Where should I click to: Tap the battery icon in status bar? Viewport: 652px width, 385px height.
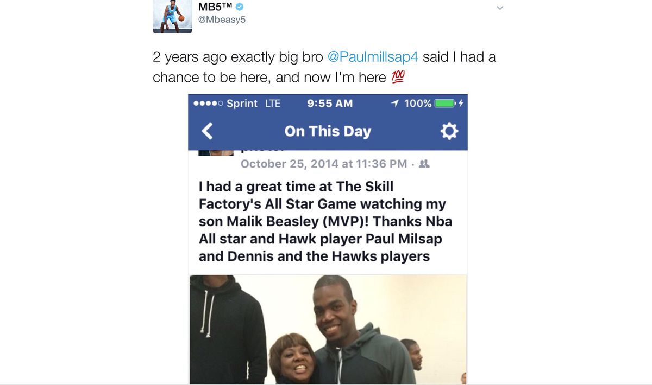(x=445, y=103)
